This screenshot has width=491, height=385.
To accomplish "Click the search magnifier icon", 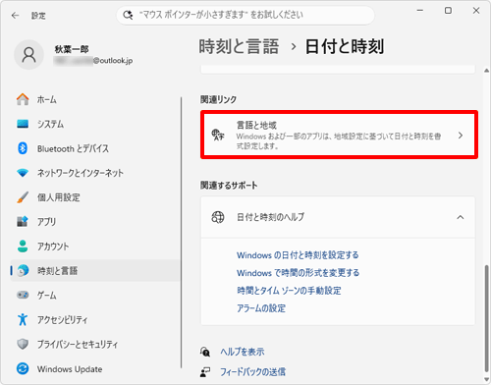I will pyautogui.click(x=128, y=15).
